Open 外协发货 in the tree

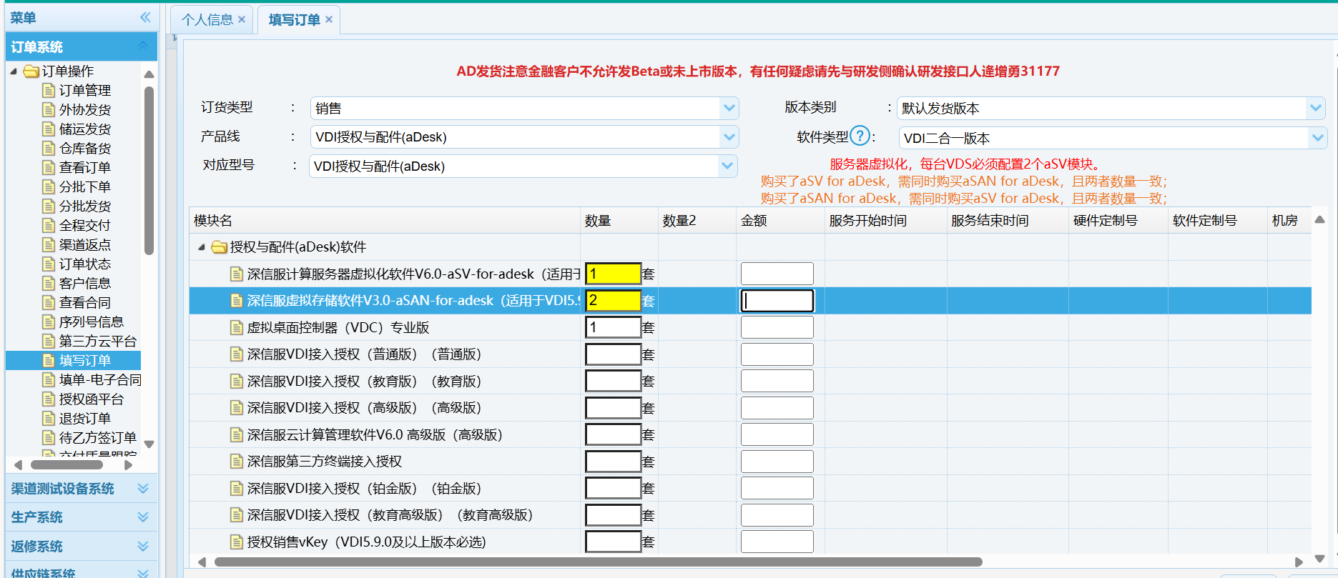(84, 109)
